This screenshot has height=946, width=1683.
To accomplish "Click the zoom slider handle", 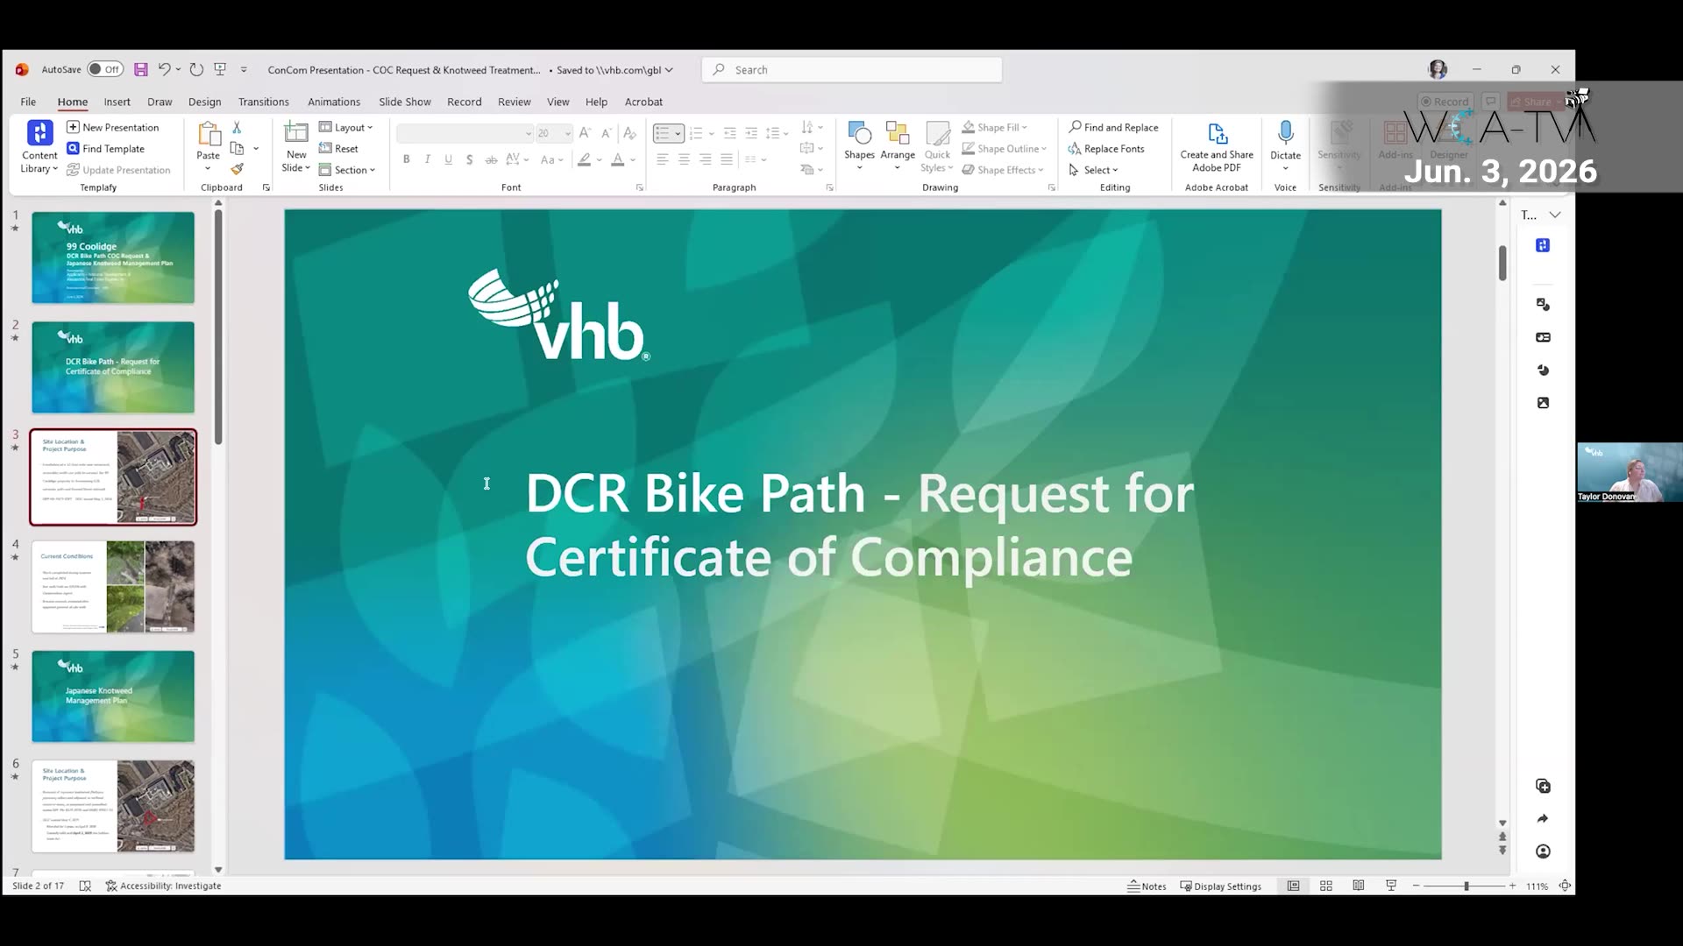I will (1466, 886).
